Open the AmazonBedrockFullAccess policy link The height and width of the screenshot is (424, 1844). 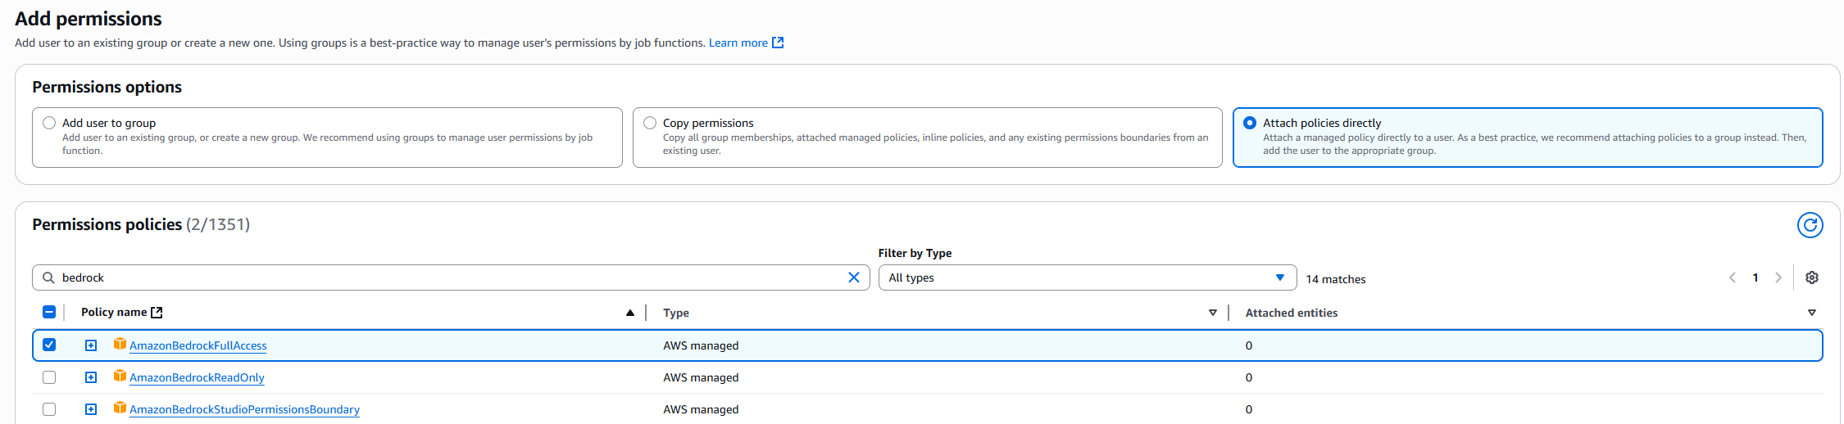tap(198, 345)
